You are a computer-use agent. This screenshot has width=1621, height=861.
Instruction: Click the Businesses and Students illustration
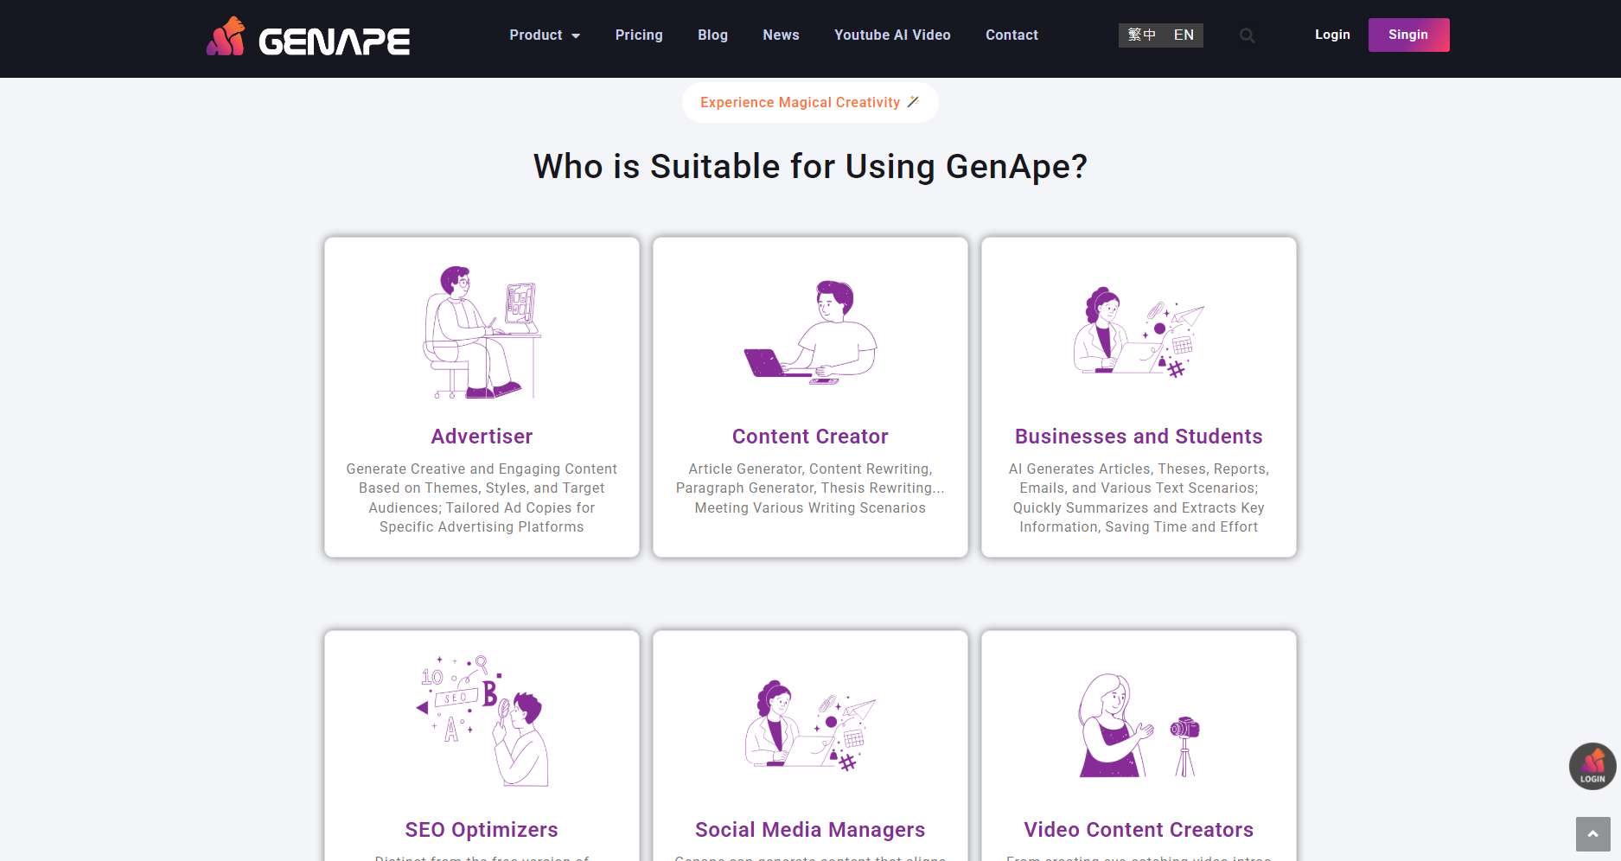(1138, 333)
